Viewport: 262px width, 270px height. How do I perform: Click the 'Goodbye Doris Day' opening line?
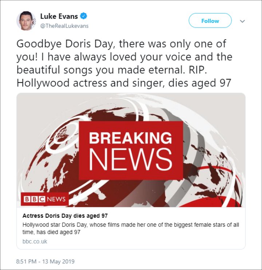pyautogui.click(x=121, y=44)
